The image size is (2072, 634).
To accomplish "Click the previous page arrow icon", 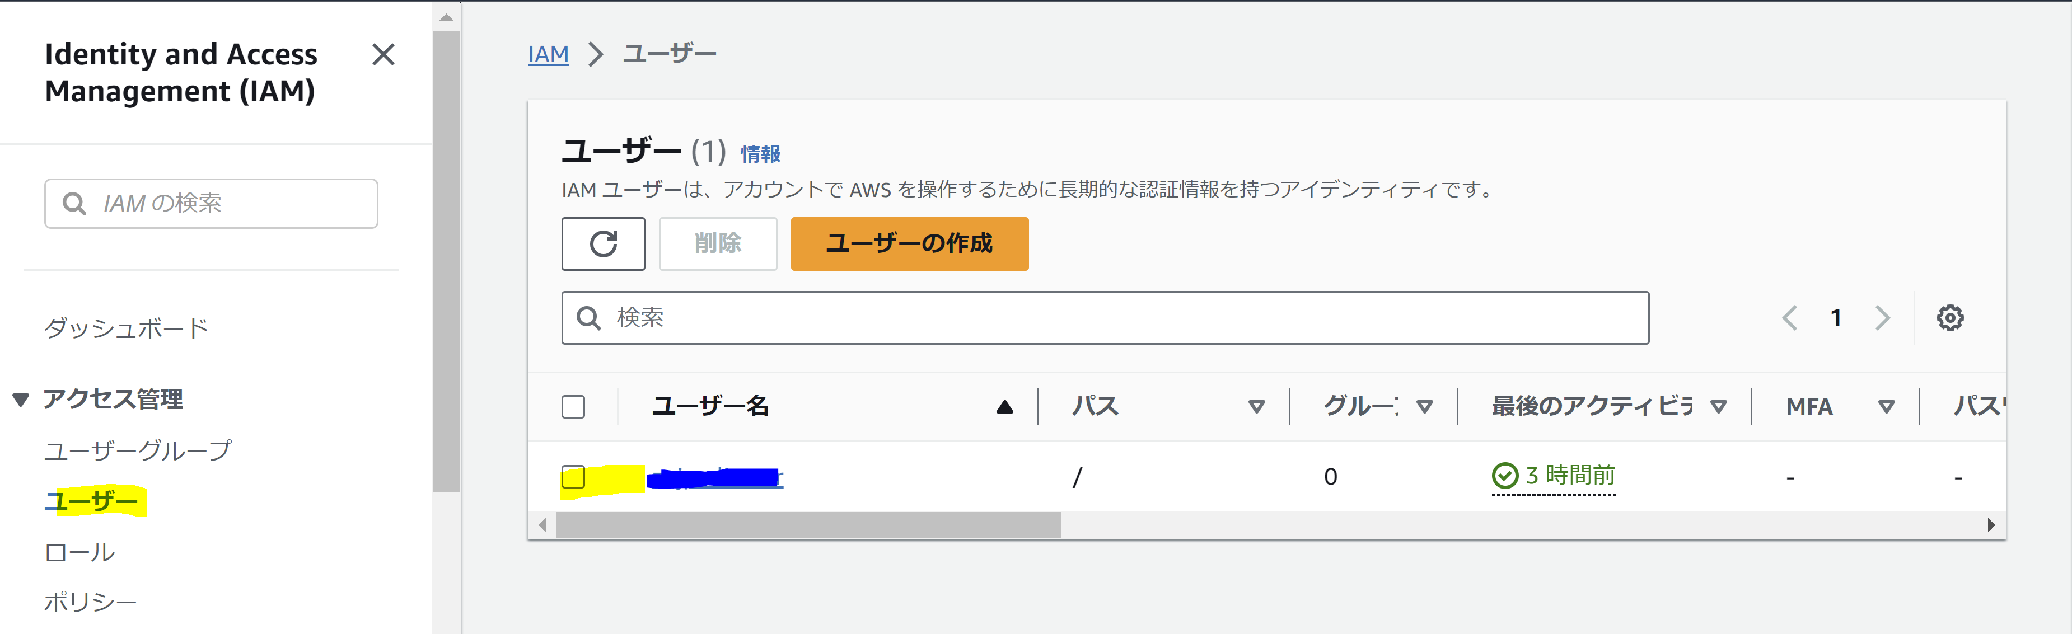I will 1790,317.
